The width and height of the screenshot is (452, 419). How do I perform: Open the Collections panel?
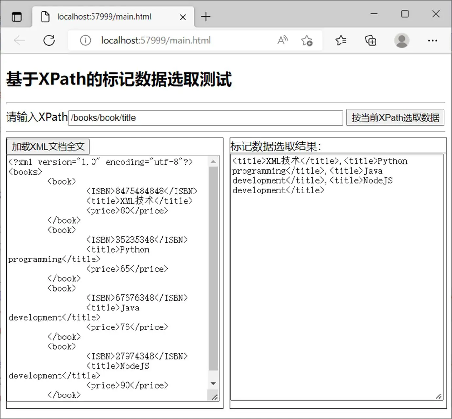pyautogui.click(x=371, y=41)
